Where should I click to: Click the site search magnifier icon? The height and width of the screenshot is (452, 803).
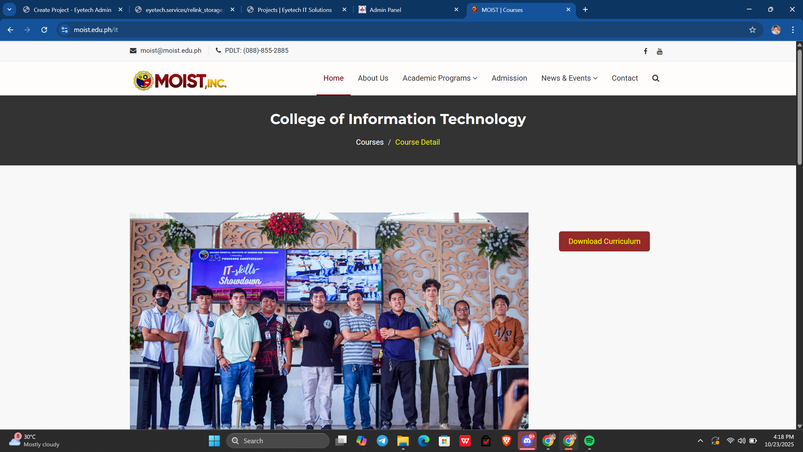655,78
